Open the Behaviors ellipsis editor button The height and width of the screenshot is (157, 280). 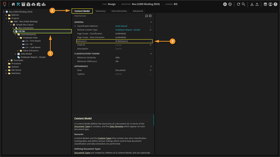150,41
